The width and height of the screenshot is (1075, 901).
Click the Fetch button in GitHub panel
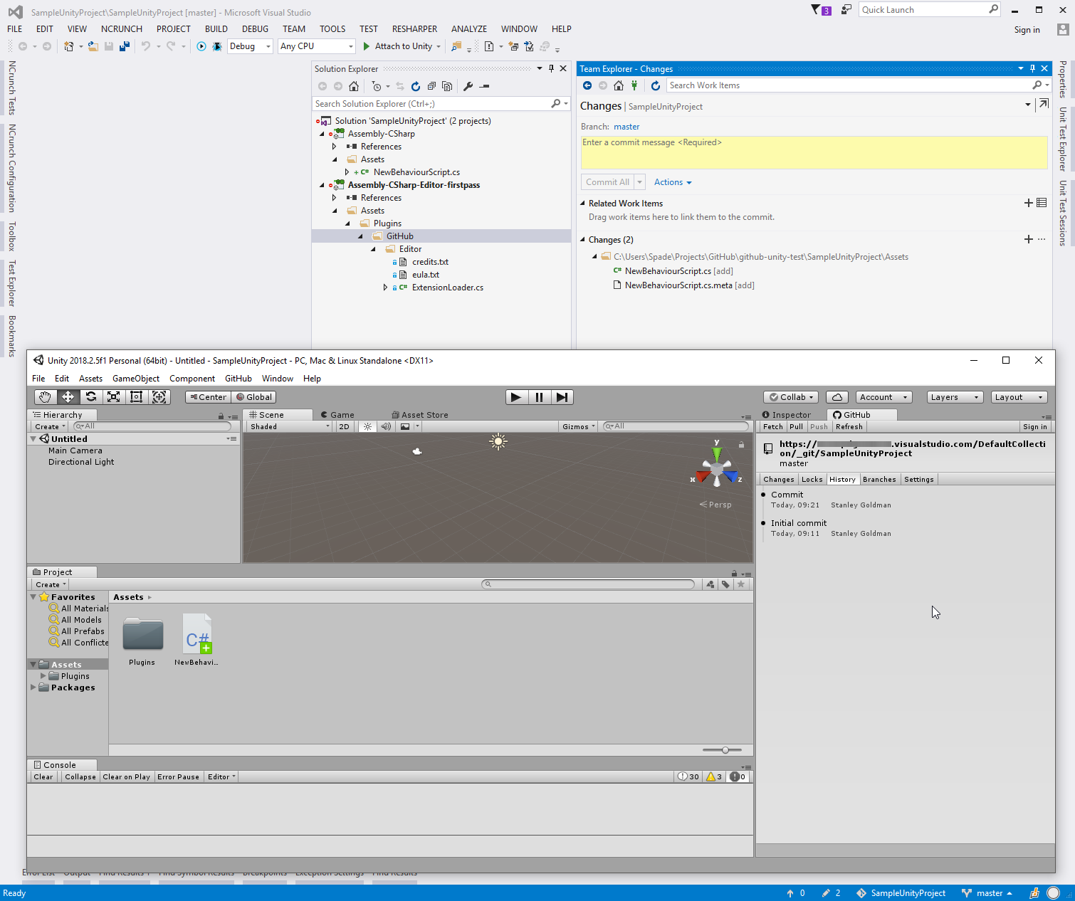pyautogui.click(x=773, y=427)
